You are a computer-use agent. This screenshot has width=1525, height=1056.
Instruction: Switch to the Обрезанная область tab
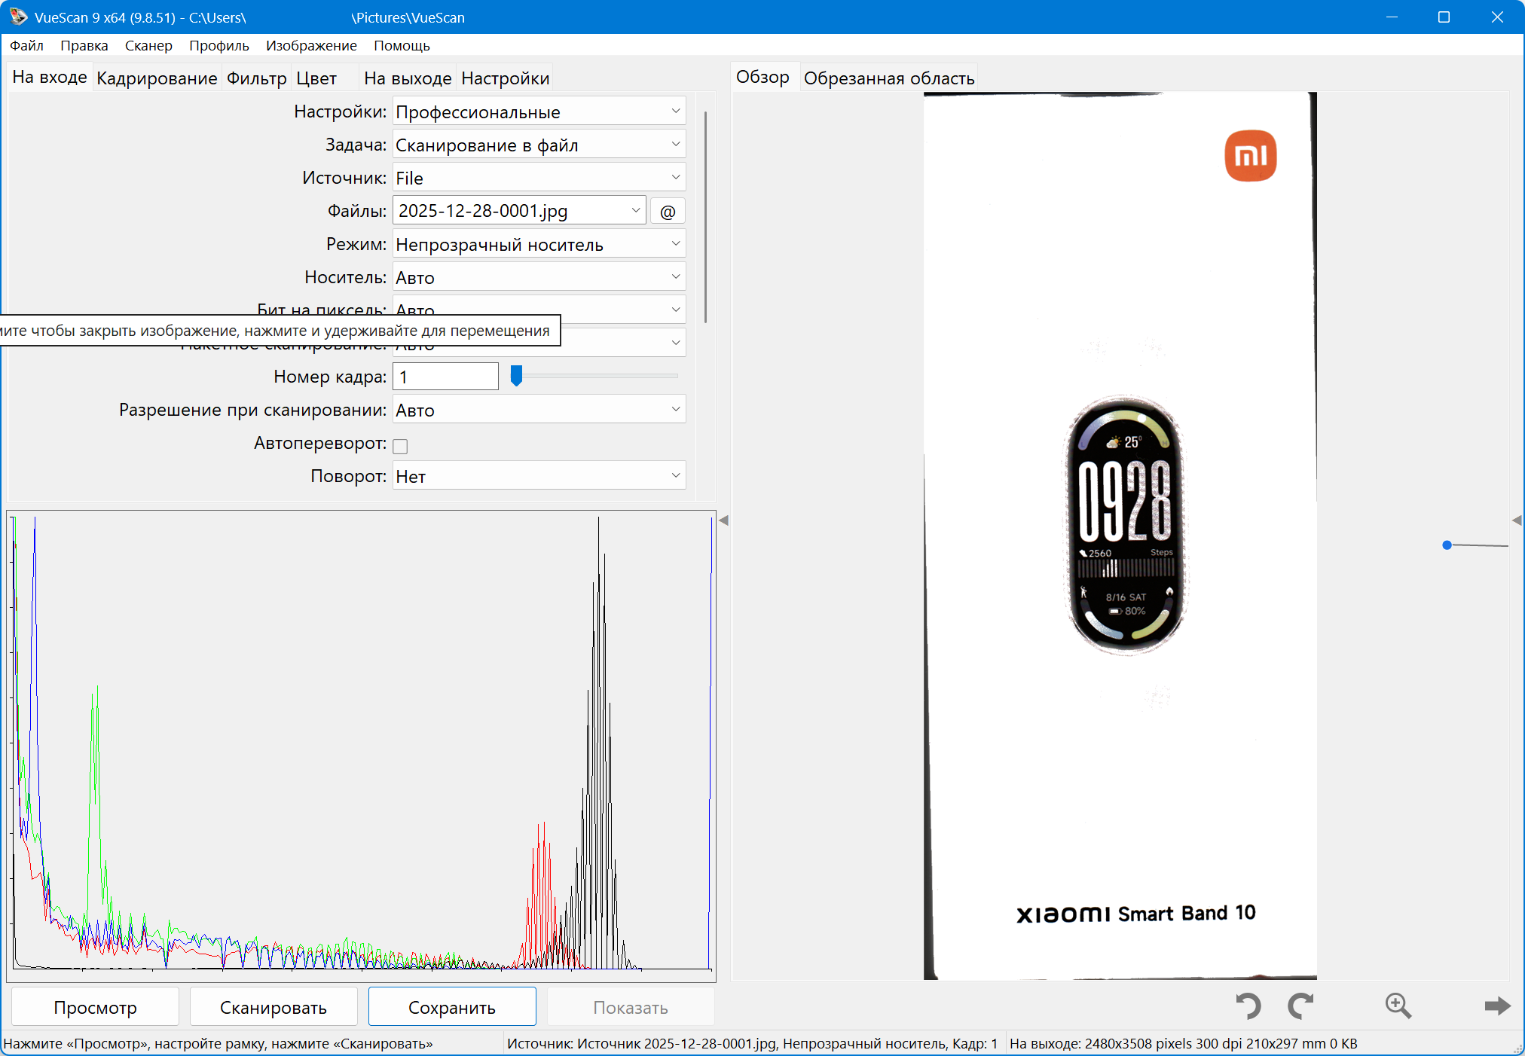click(888, 78)
